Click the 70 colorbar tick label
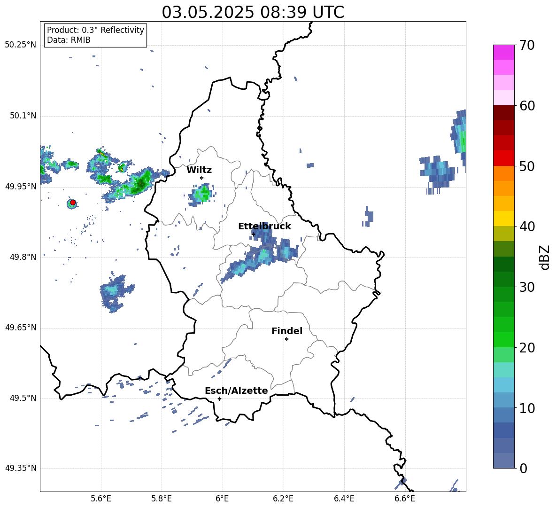 pos(526,46)
